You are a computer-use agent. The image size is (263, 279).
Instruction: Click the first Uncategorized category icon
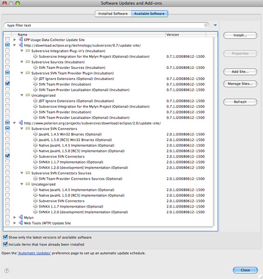tap(28, 95)
